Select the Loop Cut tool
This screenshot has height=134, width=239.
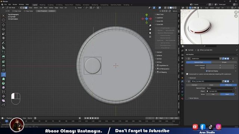(x=3, y=70)
